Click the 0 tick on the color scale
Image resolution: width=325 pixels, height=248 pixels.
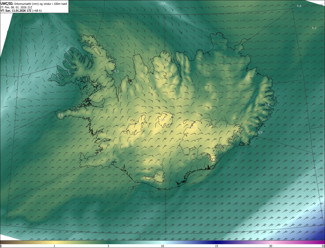pos(1,246)
